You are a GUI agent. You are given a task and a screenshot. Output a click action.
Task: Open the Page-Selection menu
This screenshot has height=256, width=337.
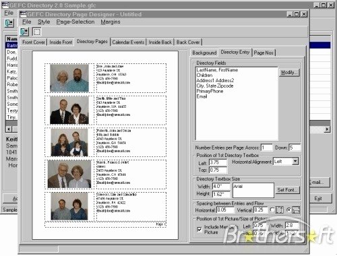75,22
